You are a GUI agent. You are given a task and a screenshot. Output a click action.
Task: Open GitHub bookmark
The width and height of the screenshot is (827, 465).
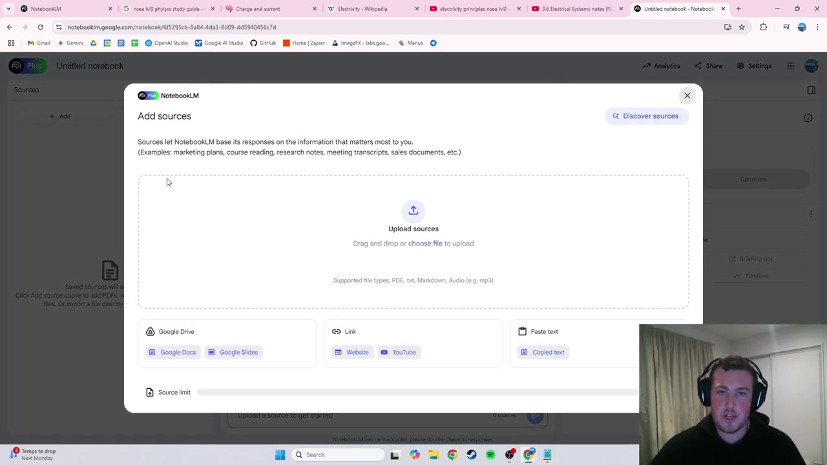(263, 43)
